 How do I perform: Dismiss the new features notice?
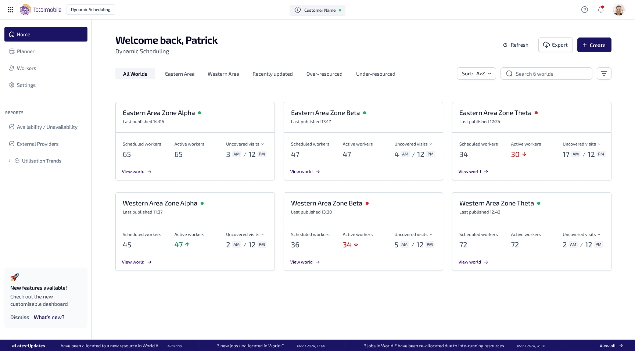(x=19, y=318)
